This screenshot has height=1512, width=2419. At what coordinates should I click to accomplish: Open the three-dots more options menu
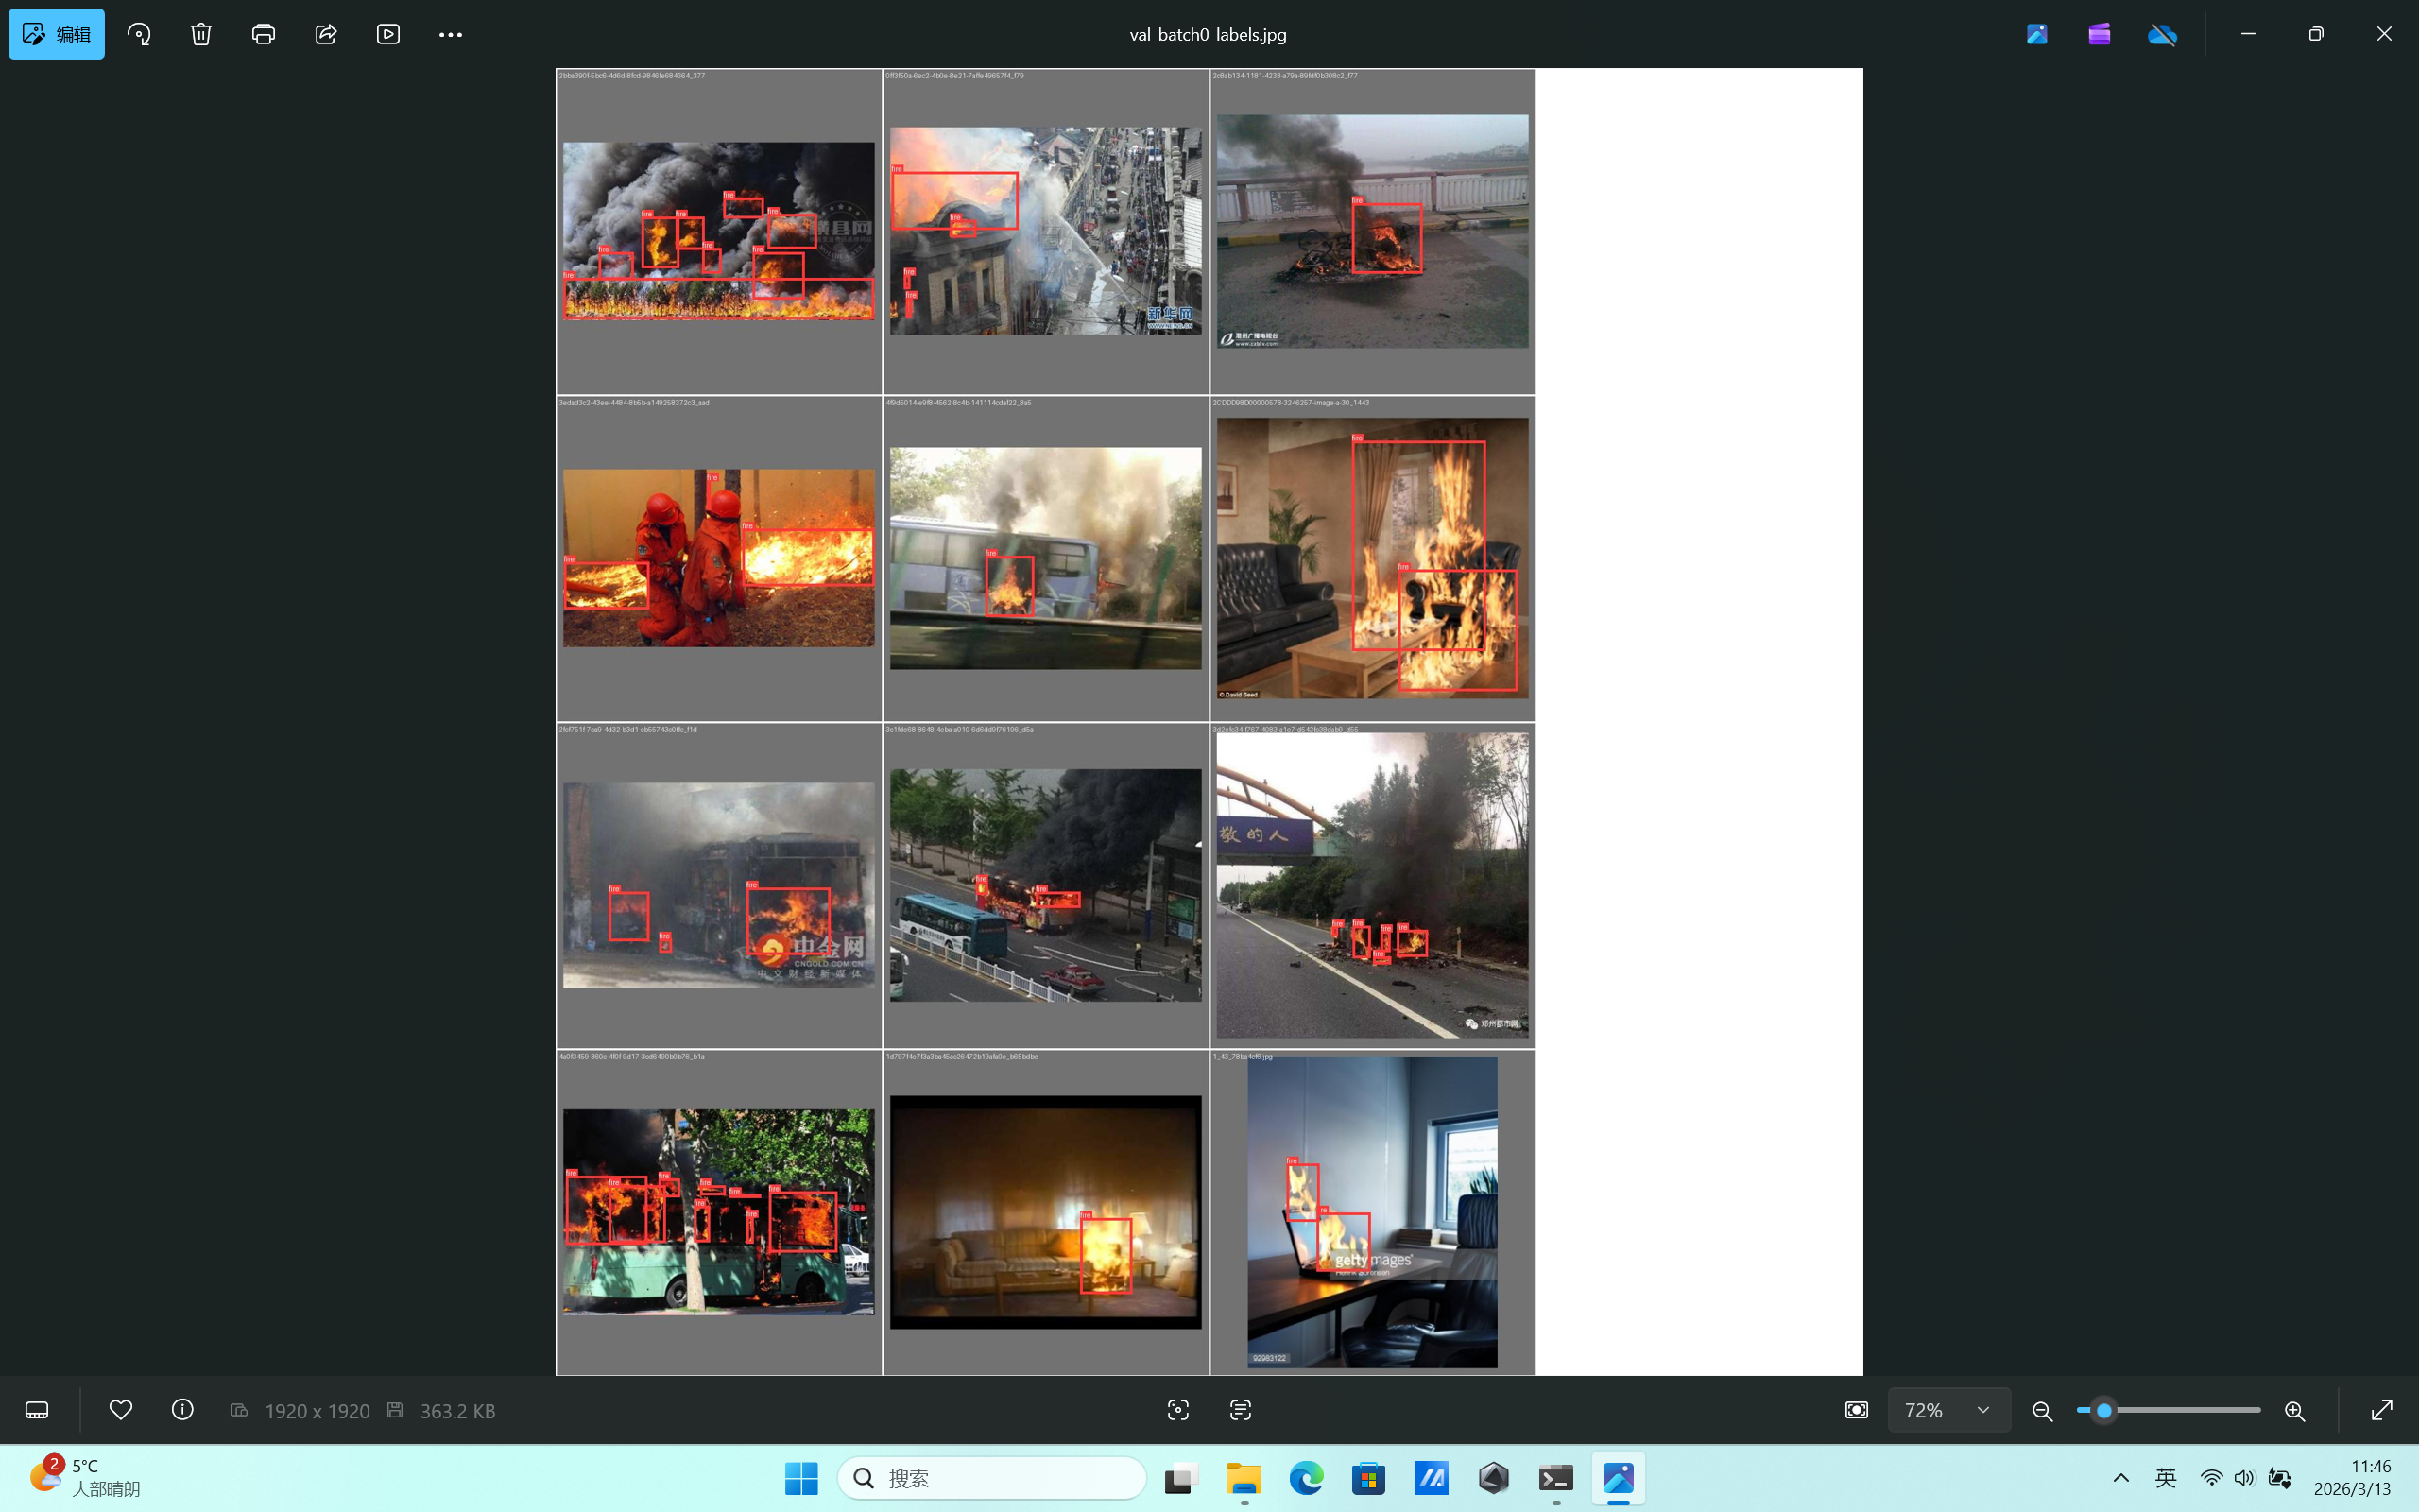tap(450, 34)
